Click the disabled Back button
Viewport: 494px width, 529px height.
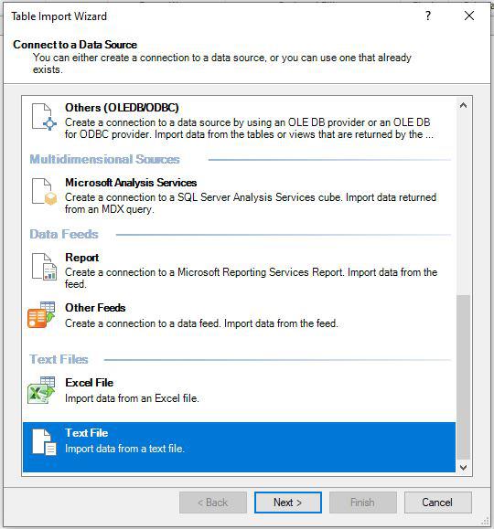tap(213, 503)
